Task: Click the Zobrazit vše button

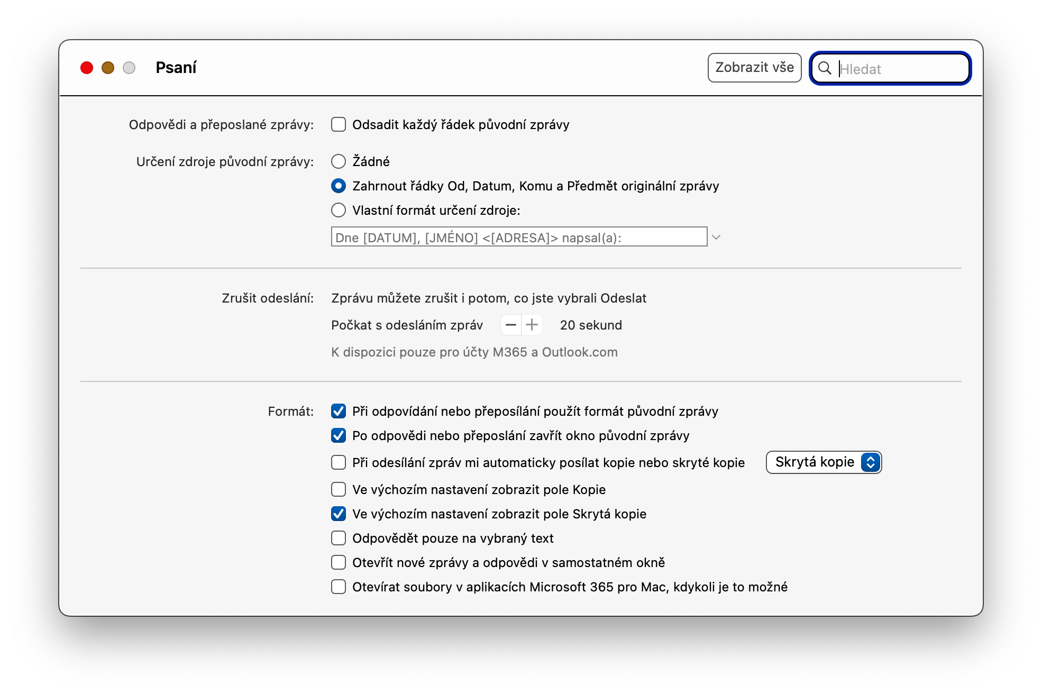Action: 754,68
